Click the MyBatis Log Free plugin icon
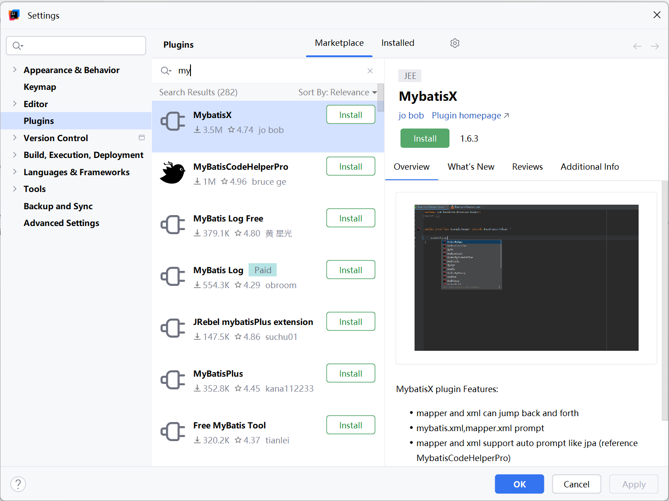 173,225
